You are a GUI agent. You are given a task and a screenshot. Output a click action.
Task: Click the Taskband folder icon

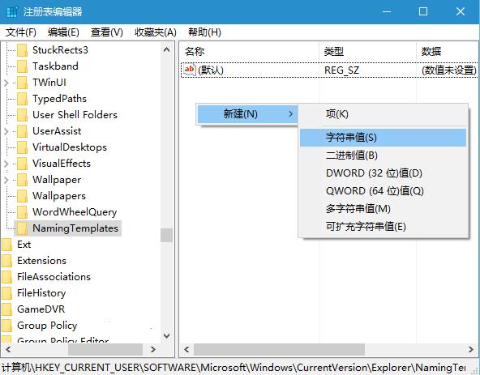(x=22, y=66)
